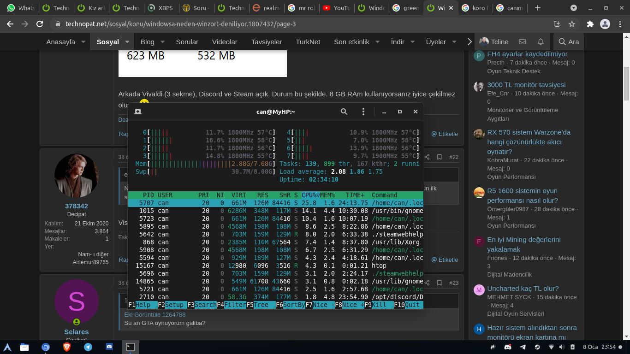Viewport: 630px width, 354px height.
Task: Click the terminal search magnifier icon
Action: pyautogui.click(x=344, y=112)
